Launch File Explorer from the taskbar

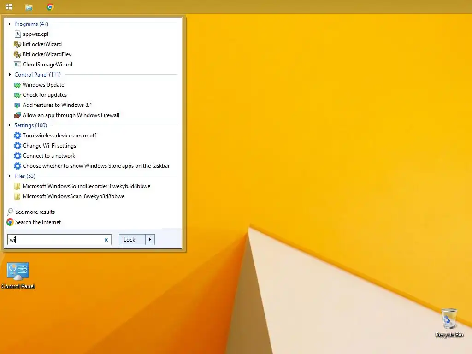click(x=29, y=7)
